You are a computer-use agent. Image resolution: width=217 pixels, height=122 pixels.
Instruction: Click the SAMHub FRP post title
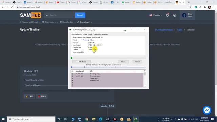coord(31,71)
